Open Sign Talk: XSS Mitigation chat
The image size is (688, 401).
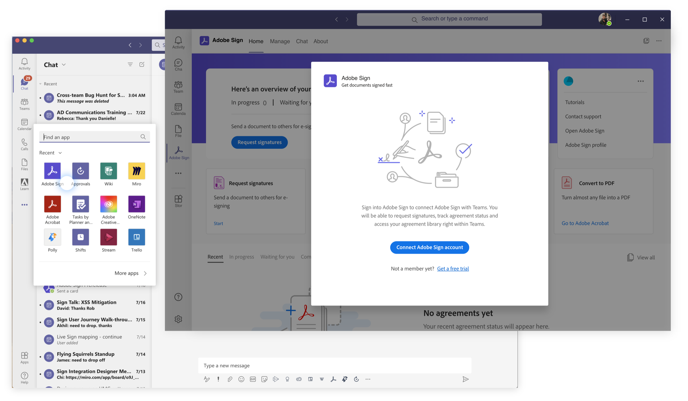coord(94,305)
